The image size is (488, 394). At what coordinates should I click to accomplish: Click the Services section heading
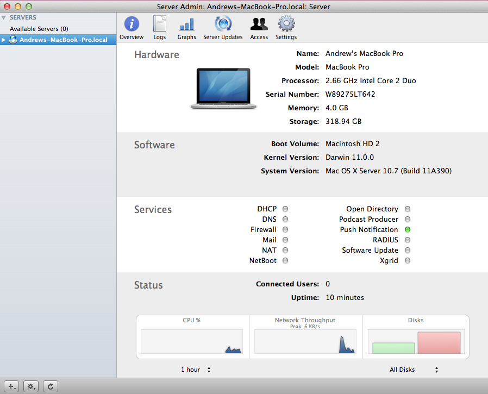click(x=153, y=209)
